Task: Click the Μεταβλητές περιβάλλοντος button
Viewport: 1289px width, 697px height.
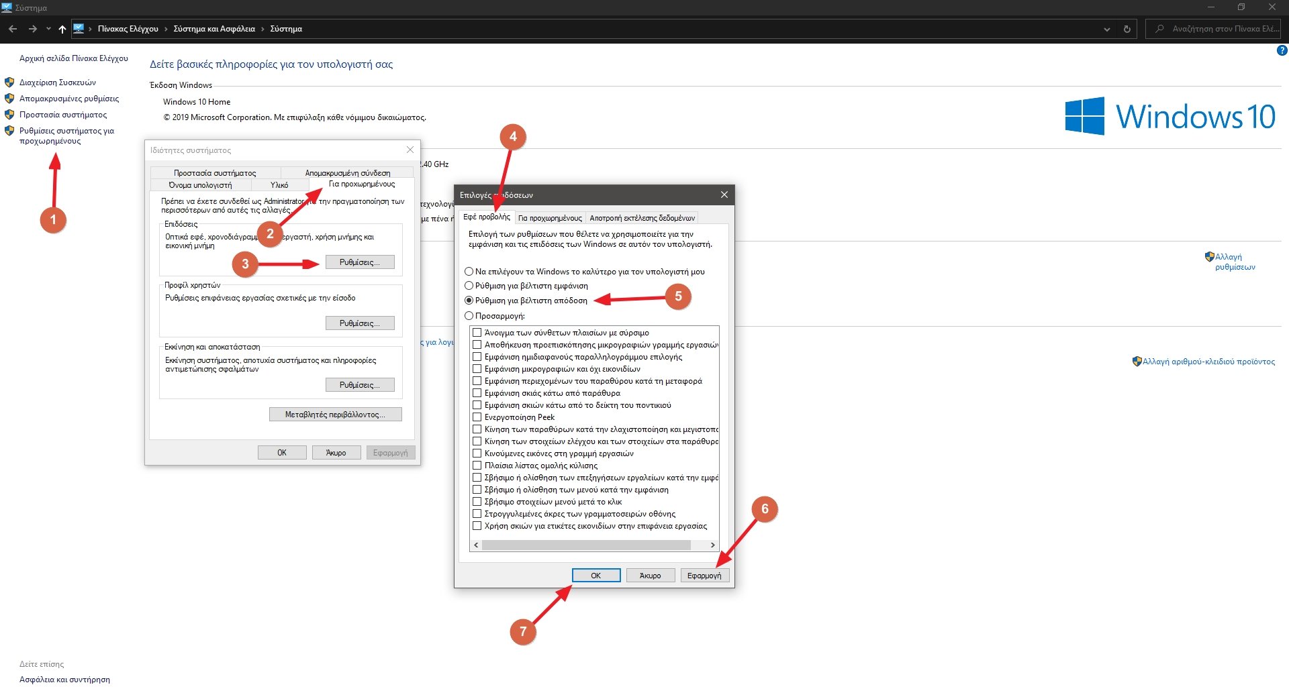Action: pyautogui.click(x=335, y=415)
